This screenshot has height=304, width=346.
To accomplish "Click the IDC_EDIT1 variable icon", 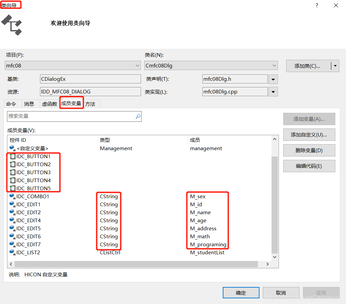I will 12,204.
